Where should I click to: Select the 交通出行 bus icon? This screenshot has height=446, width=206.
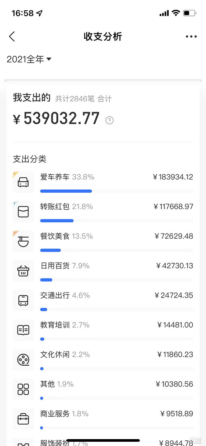click(23, 300)
